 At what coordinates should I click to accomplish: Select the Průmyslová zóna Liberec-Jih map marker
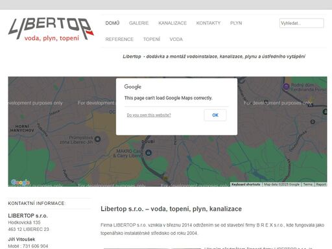click(98, 139)
